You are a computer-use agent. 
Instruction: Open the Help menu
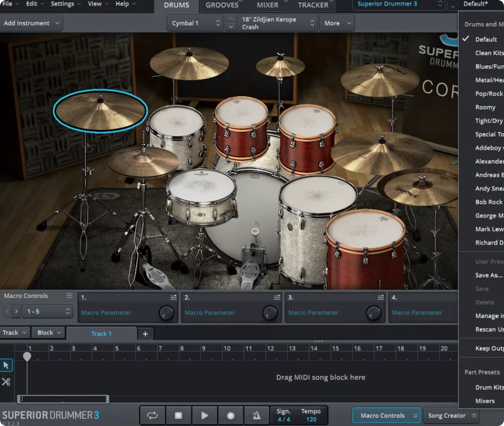point(126,4)
